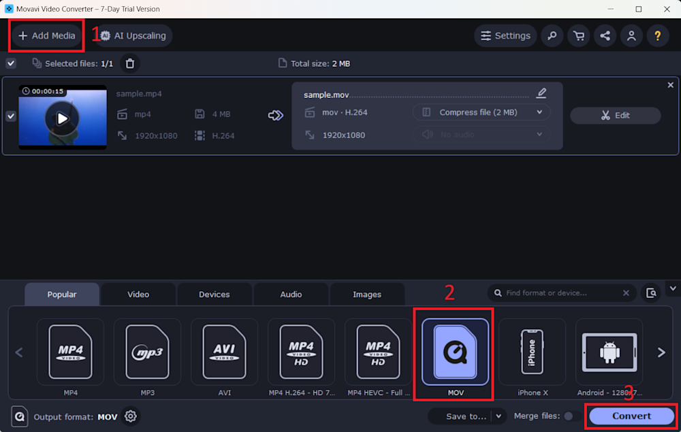Play the sample.mp4 video preview
This screenshot has width=681, height=432.
[x=62, y=118]
